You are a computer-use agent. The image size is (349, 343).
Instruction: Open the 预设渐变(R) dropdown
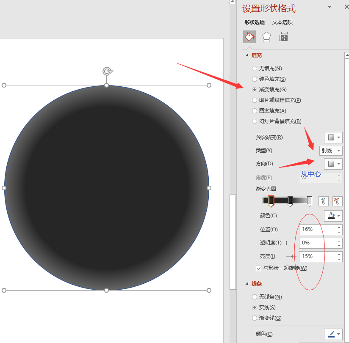tap(333, 137)
